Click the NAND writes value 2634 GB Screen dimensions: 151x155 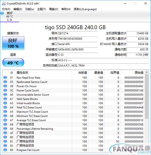138,44
